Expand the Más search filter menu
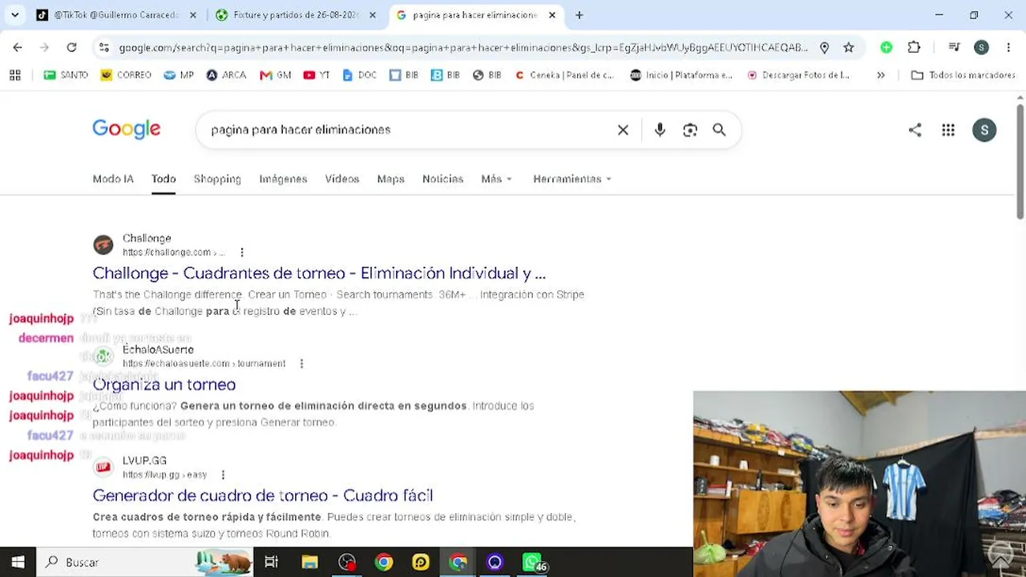This screenshot has height=577, width=1026. (x=497, y=179)
